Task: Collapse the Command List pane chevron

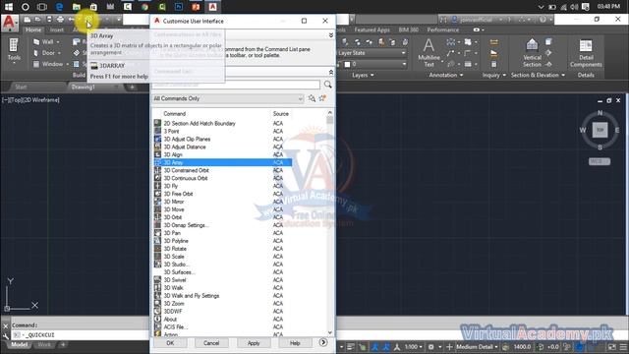Action: pyautogui.click(x=331, y=72)
